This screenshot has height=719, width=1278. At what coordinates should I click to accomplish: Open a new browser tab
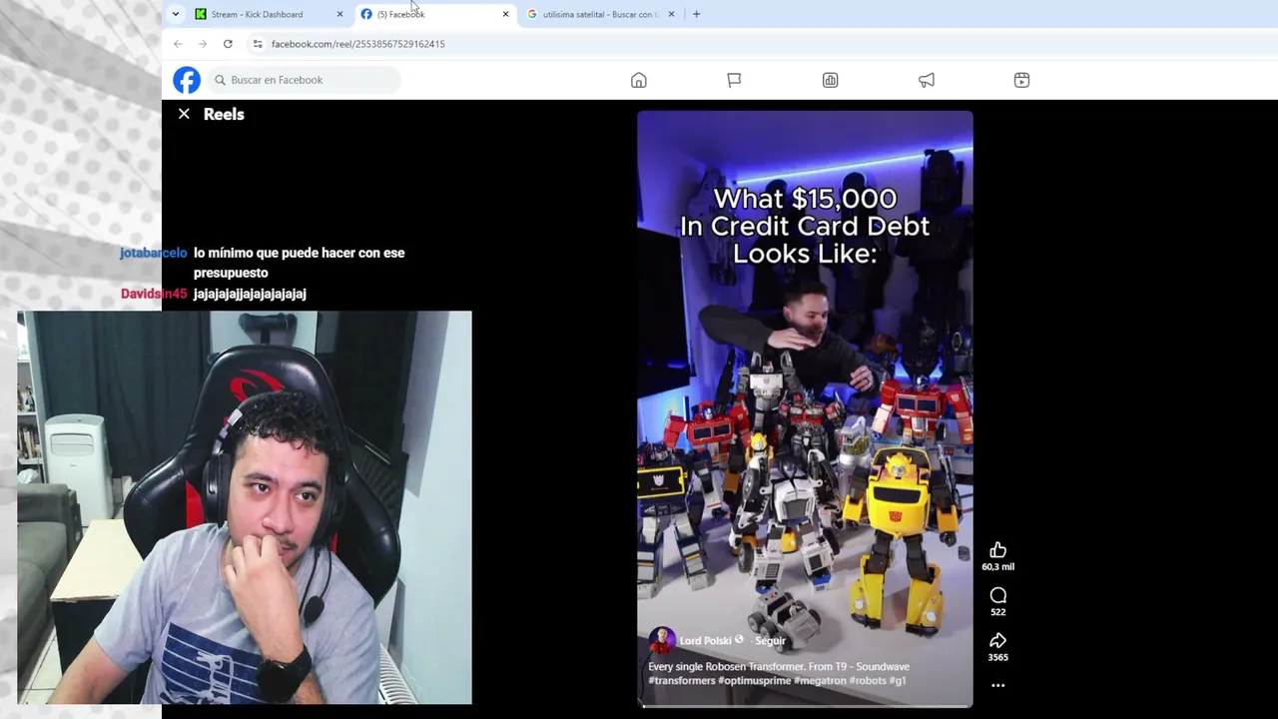click(x=696, y=14)
